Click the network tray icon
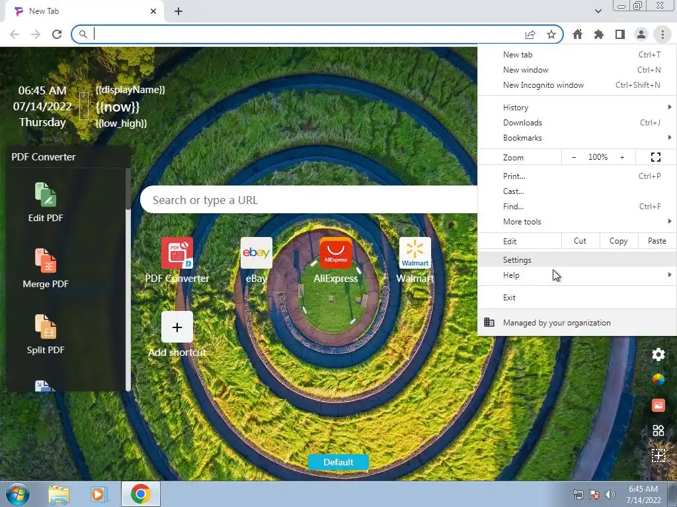The height and width of the screenshot is (507, 677). pyautogui.click(x=578, y=494)
